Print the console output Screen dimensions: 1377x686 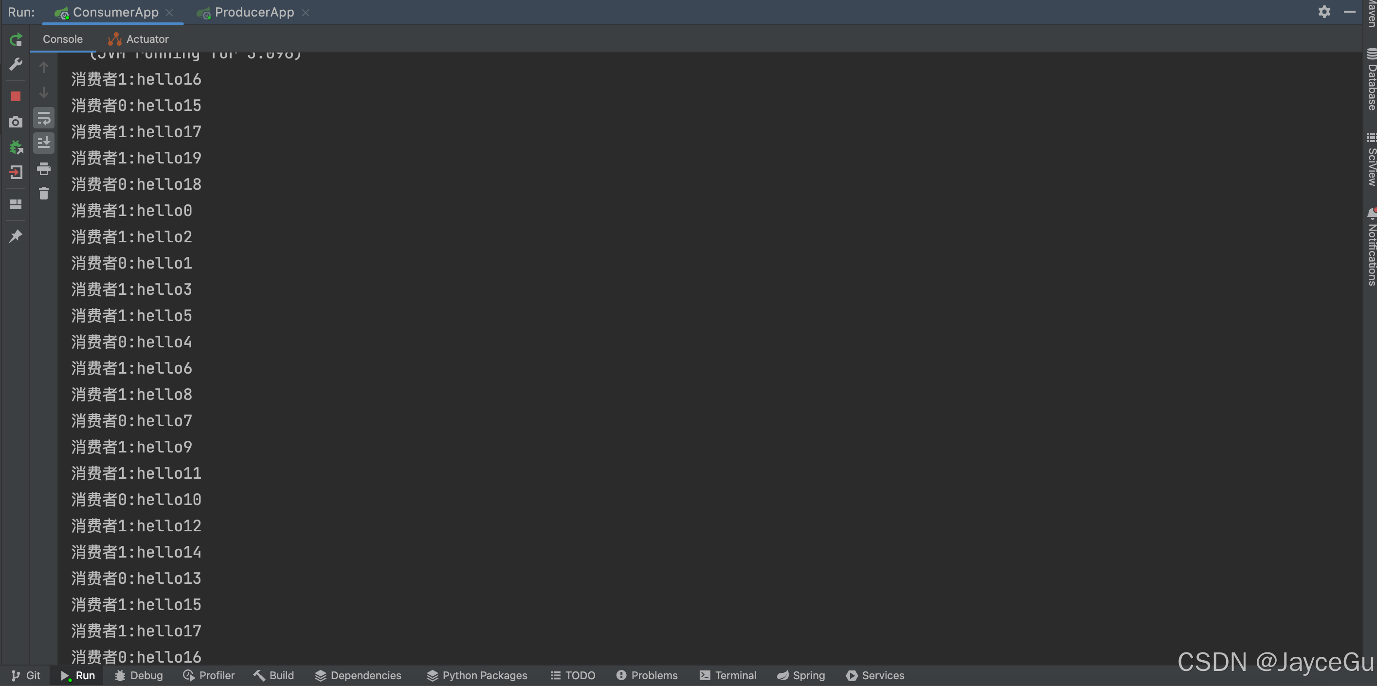[x=44, y=169]
